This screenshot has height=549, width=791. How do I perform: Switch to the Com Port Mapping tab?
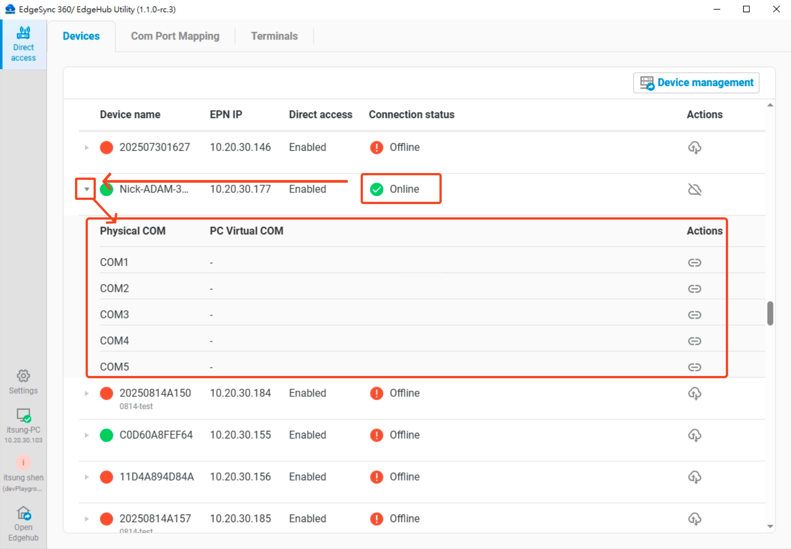click(x=175, y=36)
